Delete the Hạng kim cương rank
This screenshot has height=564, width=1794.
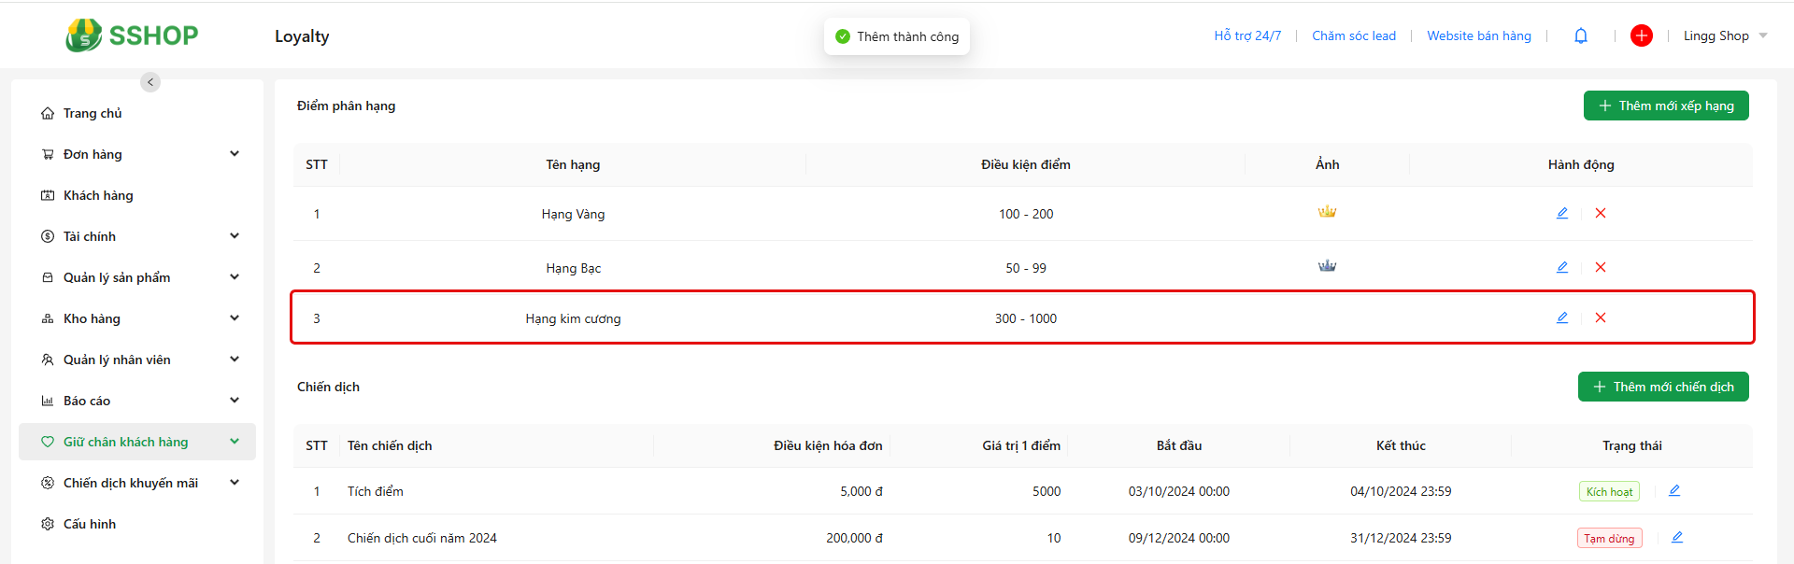point(1601,317)
